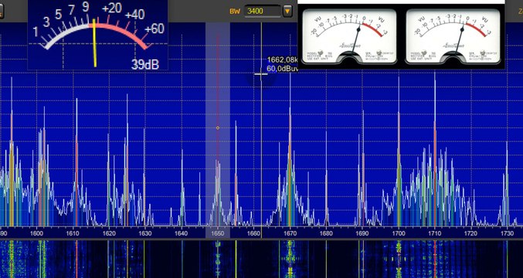523x278 pixels.
Task: Click the 60,0dBuv cursor level readout
Action: click(282, 69)
